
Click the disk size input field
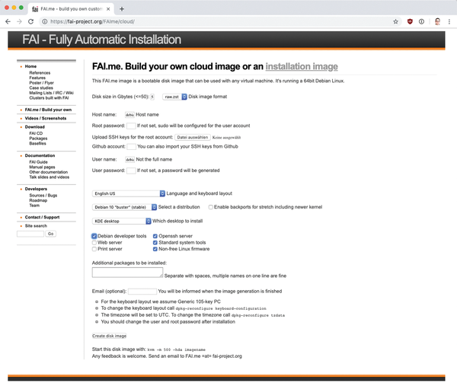tap(152, 97)
